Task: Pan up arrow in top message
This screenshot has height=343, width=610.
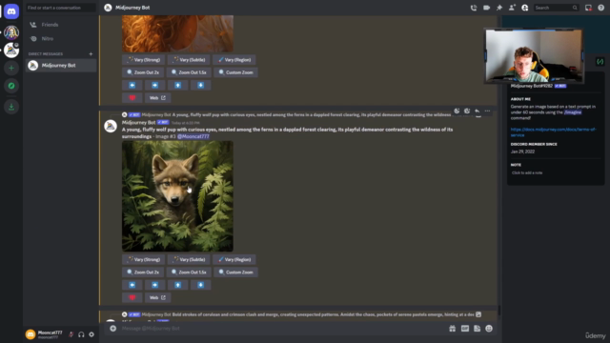Action: [178, 85]
